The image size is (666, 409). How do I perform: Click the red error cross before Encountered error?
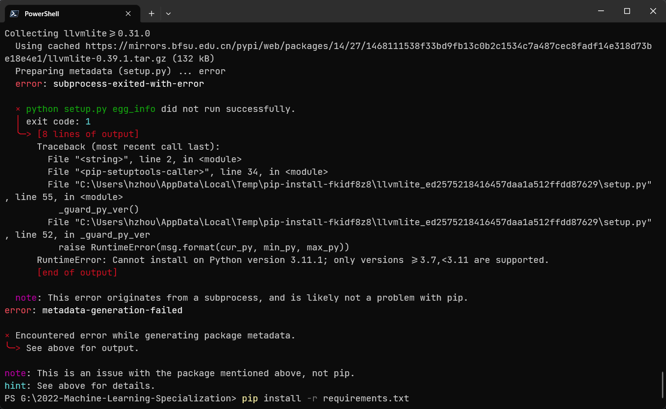[7, 335]
